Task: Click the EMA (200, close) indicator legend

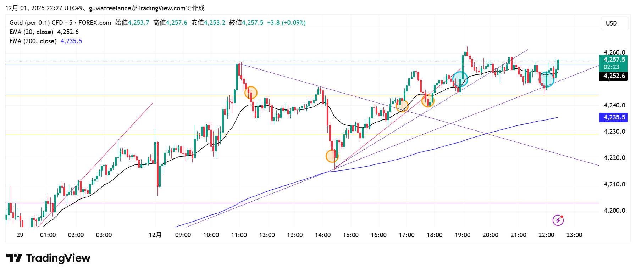Action: [33, 41]
